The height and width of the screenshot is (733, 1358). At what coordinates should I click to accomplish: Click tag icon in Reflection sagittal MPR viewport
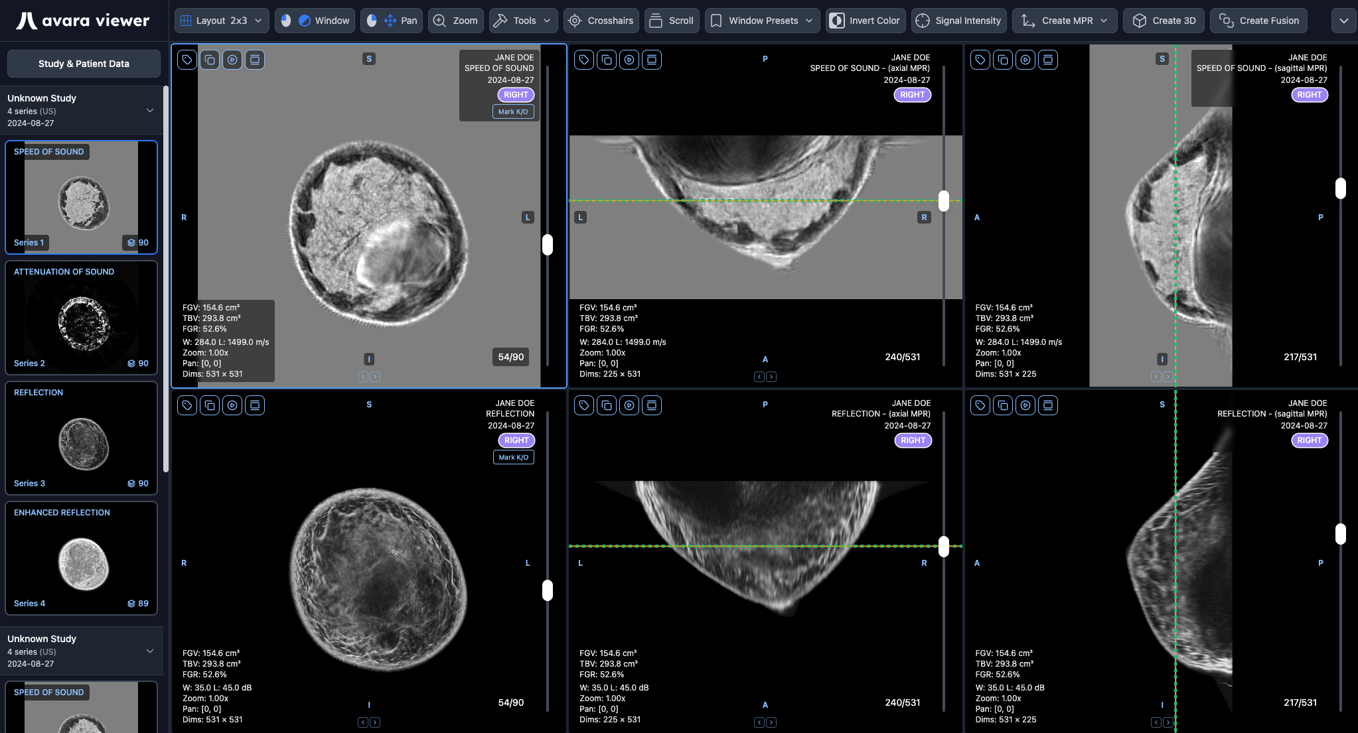point(980,405)
